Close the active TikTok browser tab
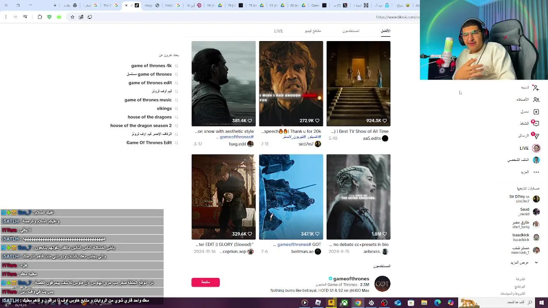Screen dimensions: 548x308 [x=126, y=6]
